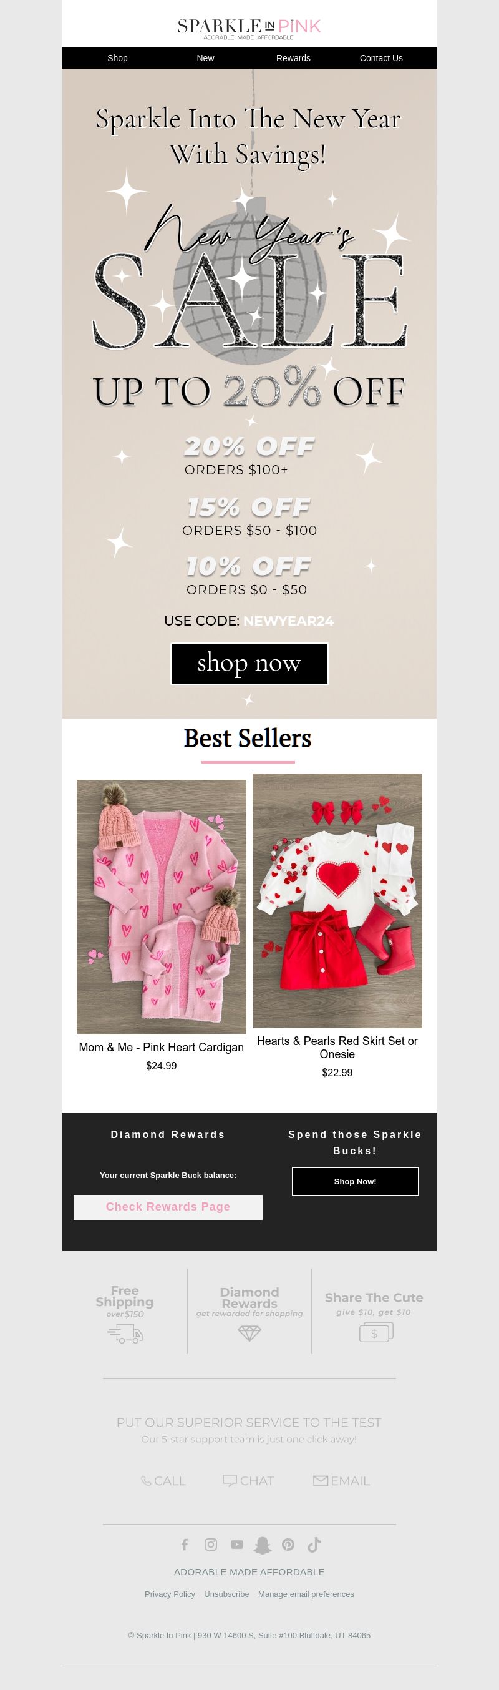Screen dimensions: 499x1690
Task: Open the Pinterest social icon
Action: point(288,1545)
